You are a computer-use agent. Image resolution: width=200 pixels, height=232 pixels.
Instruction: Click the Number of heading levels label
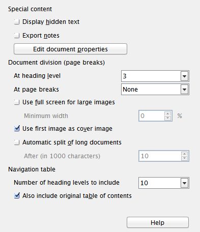coord(67,183)
